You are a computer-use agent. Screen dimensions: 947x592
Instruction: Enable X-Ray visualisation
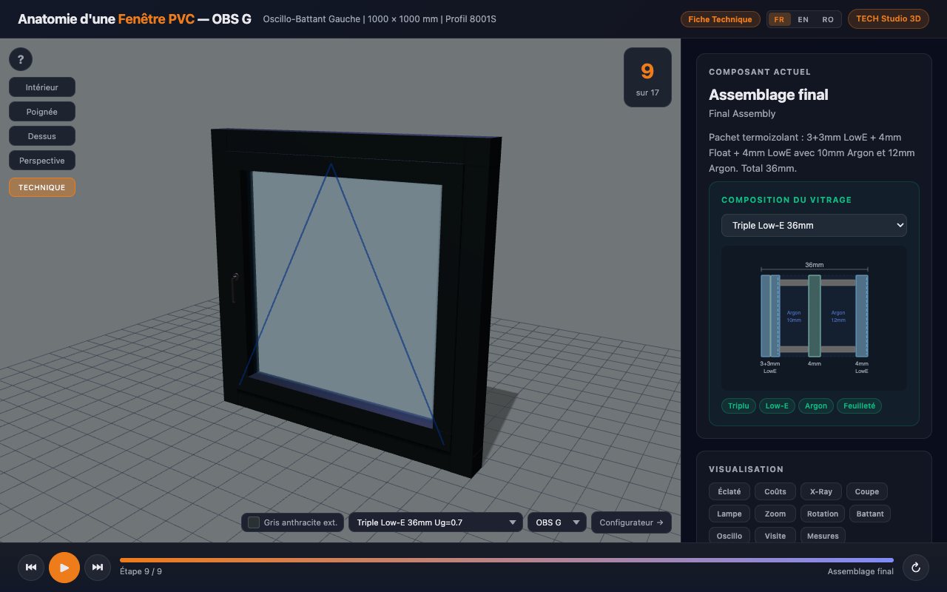[820, 491]
